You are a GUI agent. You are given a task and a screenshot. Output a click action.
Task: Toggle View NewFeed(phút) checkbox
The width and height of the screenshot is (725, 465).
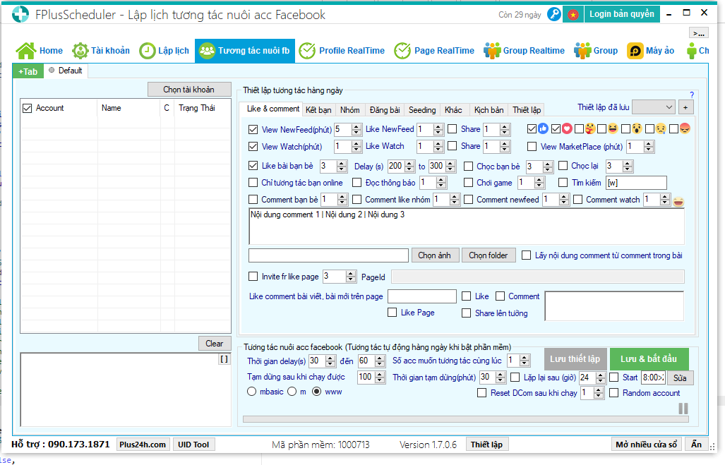[253, 129]
